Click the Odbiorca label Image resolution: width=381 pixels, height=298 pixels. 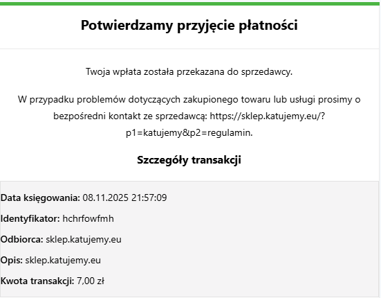[22, 240]
